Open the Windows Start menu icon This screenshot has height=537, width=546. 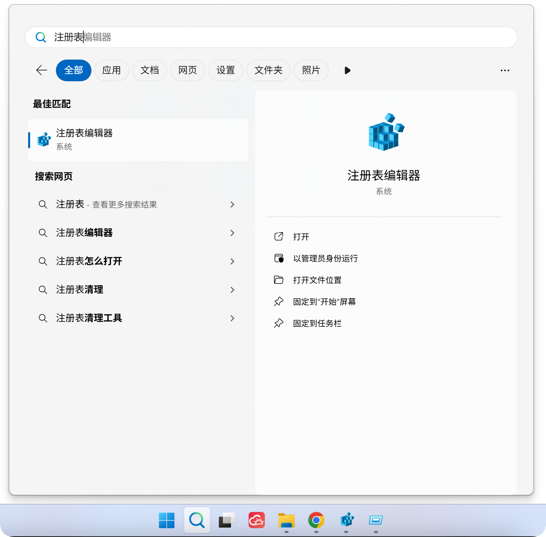click(x=167, y=520)
